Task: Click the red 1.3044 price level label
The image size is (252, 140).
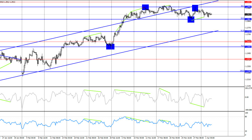Action: coord(248,2)
